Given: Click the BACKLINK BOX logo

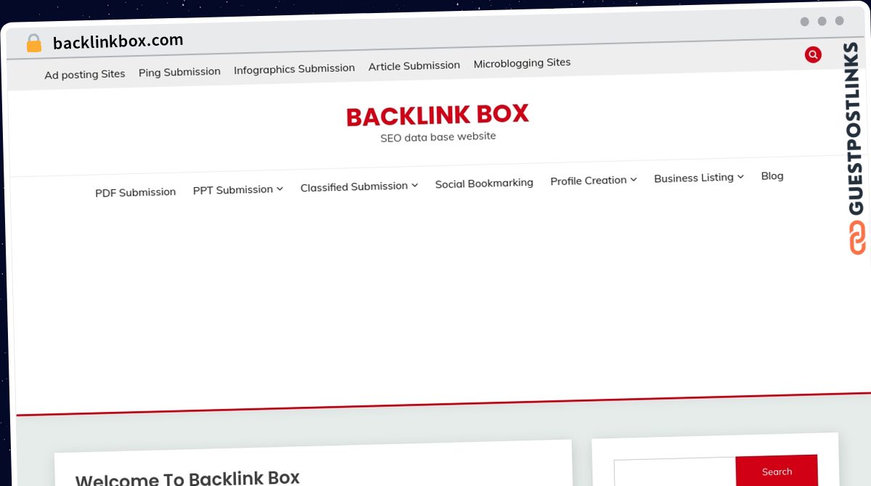Looking at the screenshot, I should click(x=437, y=115).
